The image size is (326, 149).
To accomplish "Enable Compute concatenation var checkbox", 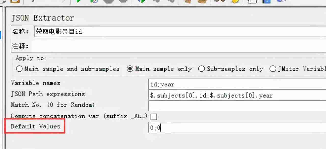I will click(154, 117).
